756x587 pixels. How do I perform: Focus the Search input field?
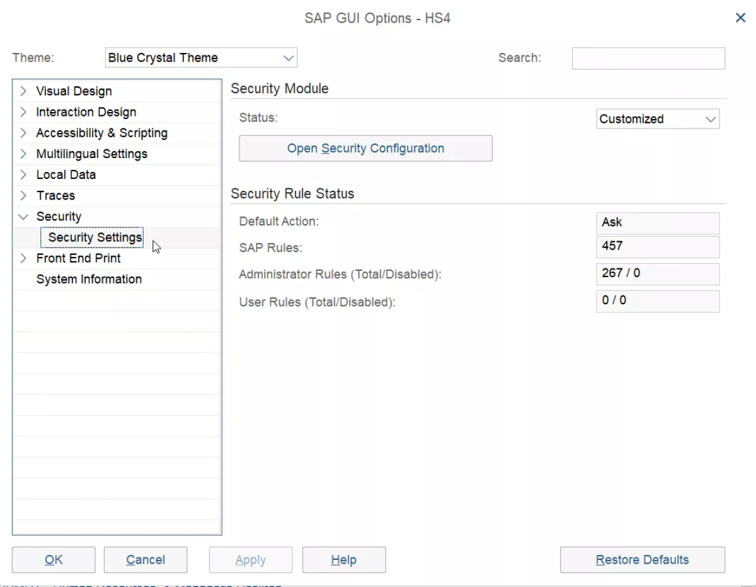648,59
